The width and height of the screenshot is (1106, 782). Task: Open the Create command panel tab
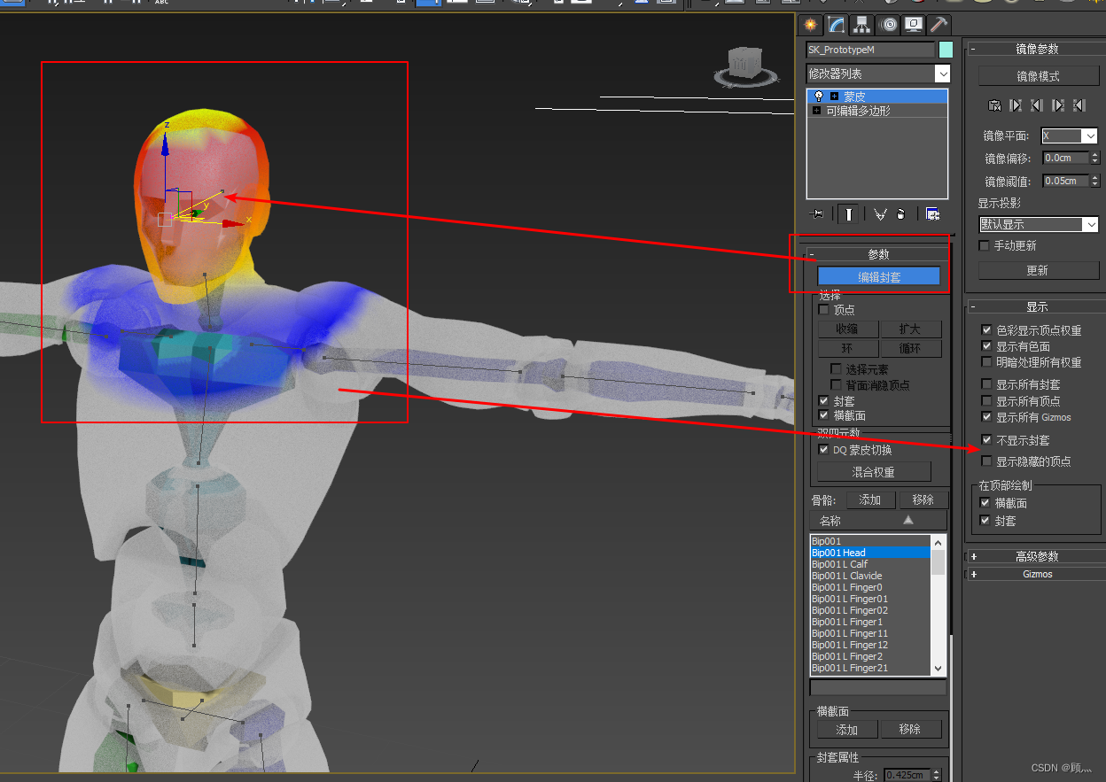808,25
